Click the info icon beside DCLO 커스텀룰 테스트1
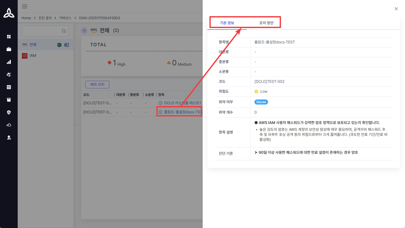Image resolution: width=405 pixels, height=228 pixels. tap(160, 103)
